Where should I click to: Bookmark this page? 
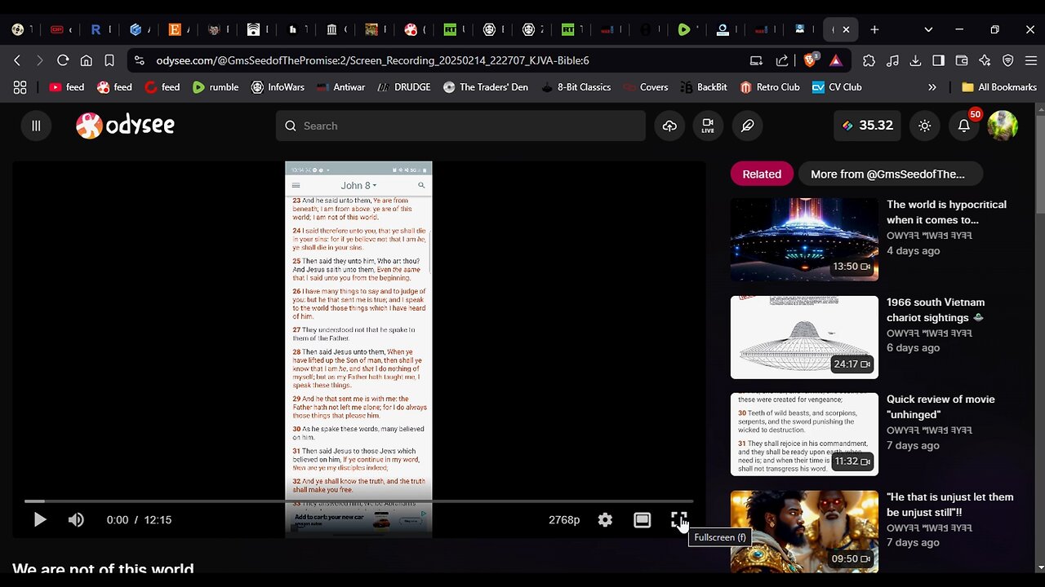[109, 60]
